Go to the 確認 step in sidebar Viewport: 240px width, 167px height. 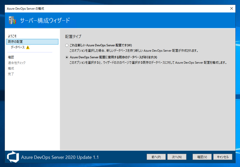click(x=11, y=57)
